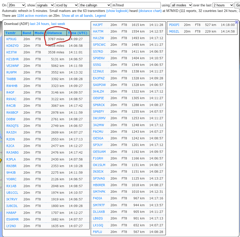The image size is (240, 237).
Task: Sort by Band column header
Action: [x=27, y=33]
